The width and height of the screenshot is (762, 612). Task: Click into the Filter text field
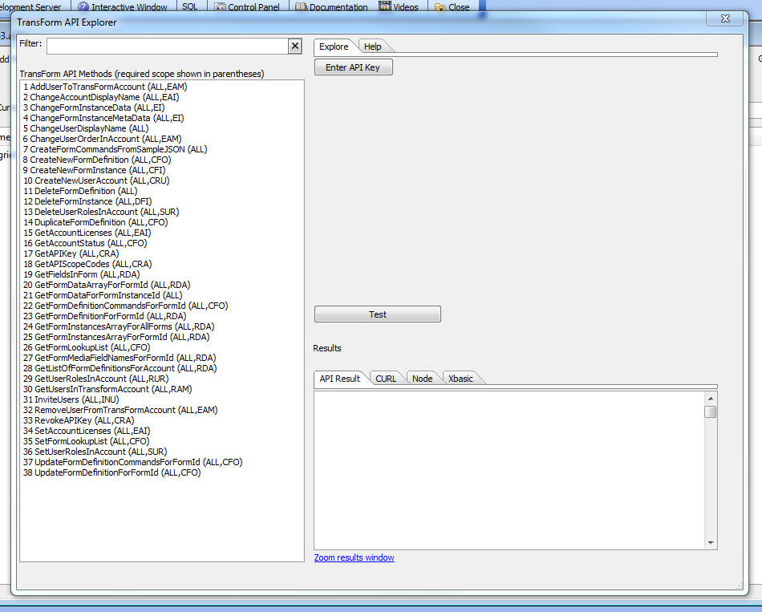168,46
